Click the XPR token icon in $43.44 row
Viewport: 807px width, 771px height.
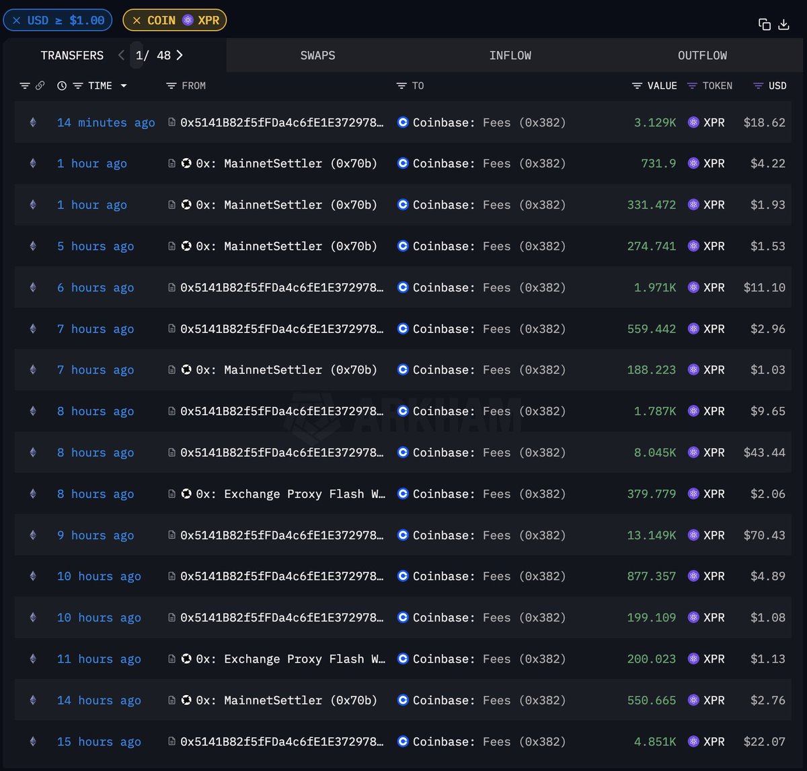(693, 453)
